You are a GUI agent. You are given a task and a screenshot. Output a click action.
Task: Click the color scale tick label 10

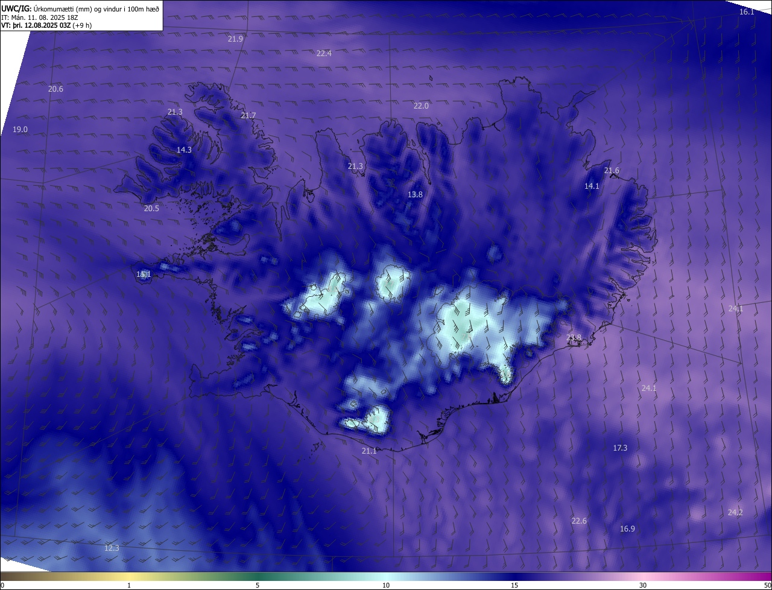coord(386,585)
